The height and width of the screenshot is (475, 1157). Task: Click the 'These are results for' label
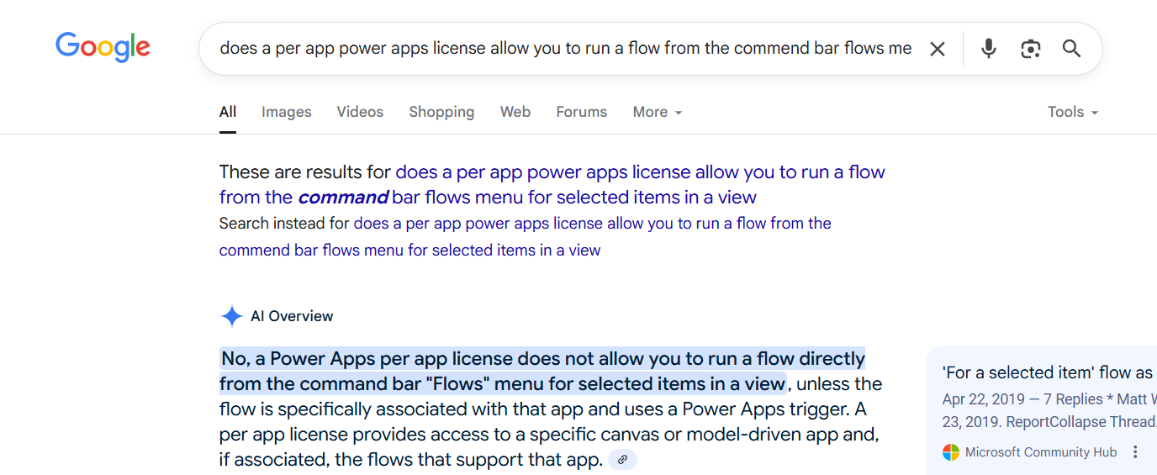click(x=305, y=172)
